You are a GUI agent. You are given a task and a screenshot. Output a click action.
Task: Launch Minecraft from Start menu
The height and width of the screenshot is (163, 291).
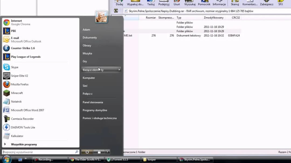(x=17, y=93)
